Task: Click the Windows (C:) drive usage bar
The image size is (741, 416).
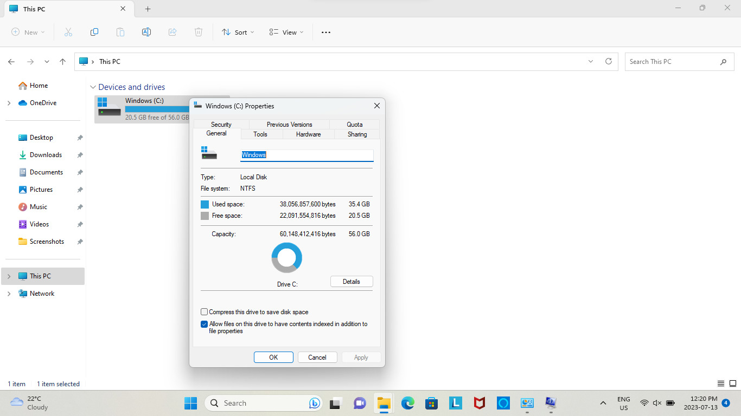Action: (157, 109)
